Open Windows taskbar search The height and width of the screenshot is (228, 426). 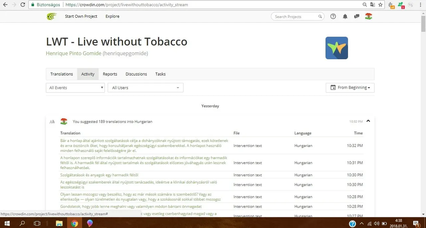pyautogui.click(x=22, y=223)
